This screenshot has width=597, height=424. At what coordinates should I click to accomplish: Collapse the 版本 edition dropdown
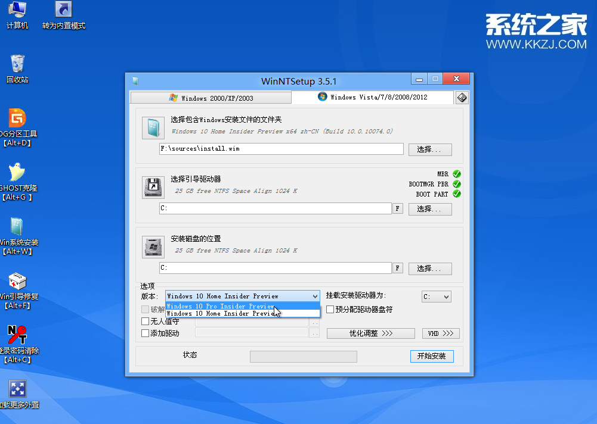pos(315,296)
